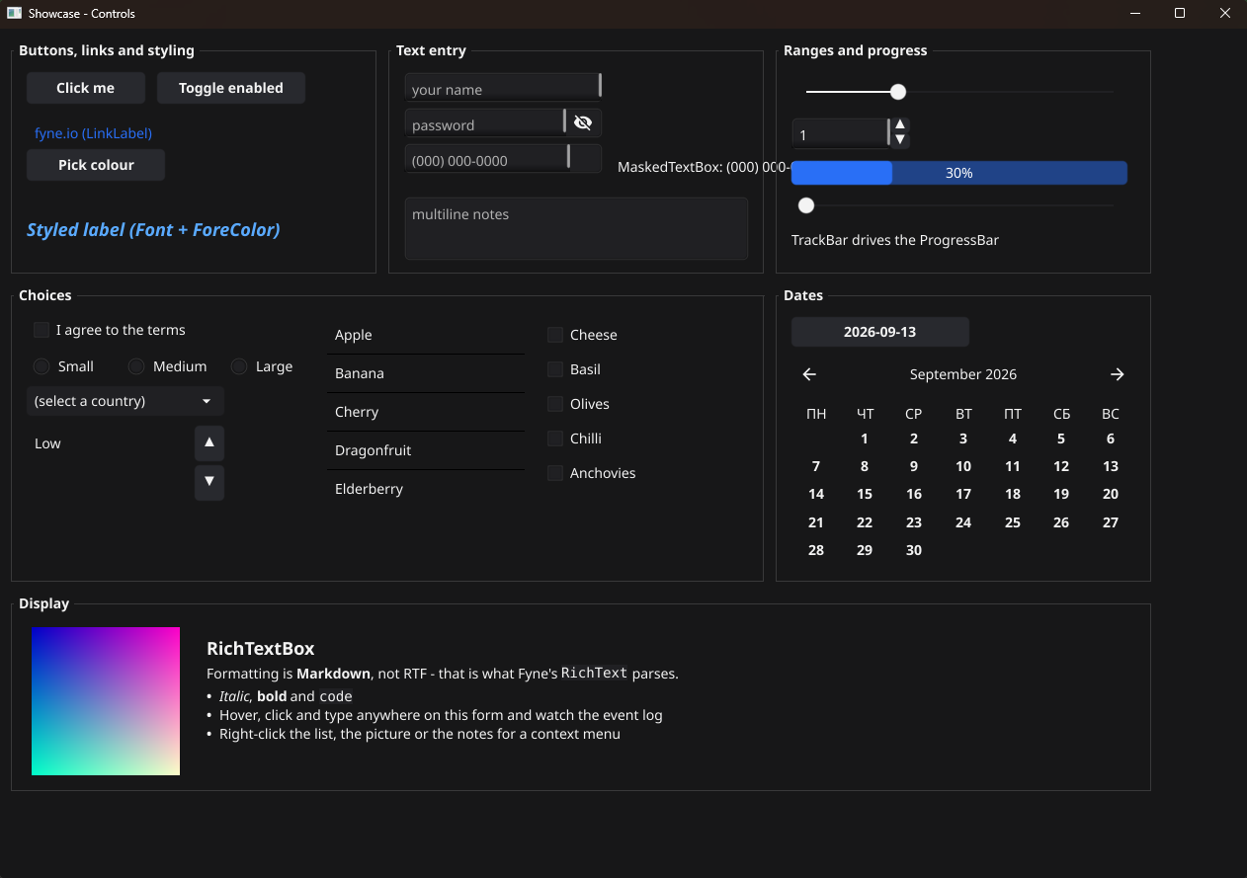Open the '(select a country)' dropdown
The width and height of the screenshot is (1247, 878).
[x=125, y=401]
